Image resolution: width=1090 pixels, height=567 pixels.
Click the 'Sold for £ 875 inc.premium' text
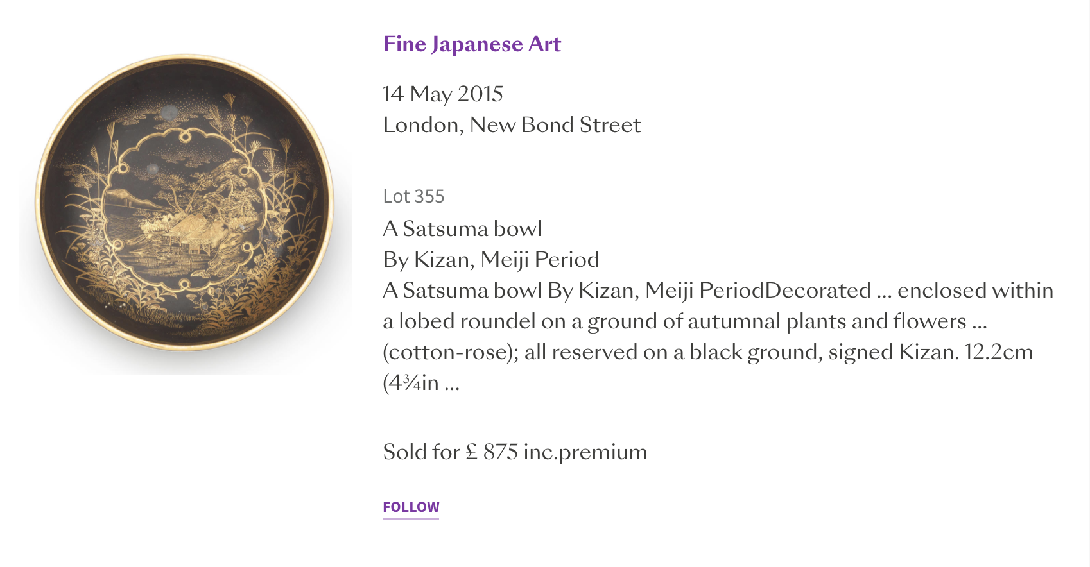click(515, 452)
